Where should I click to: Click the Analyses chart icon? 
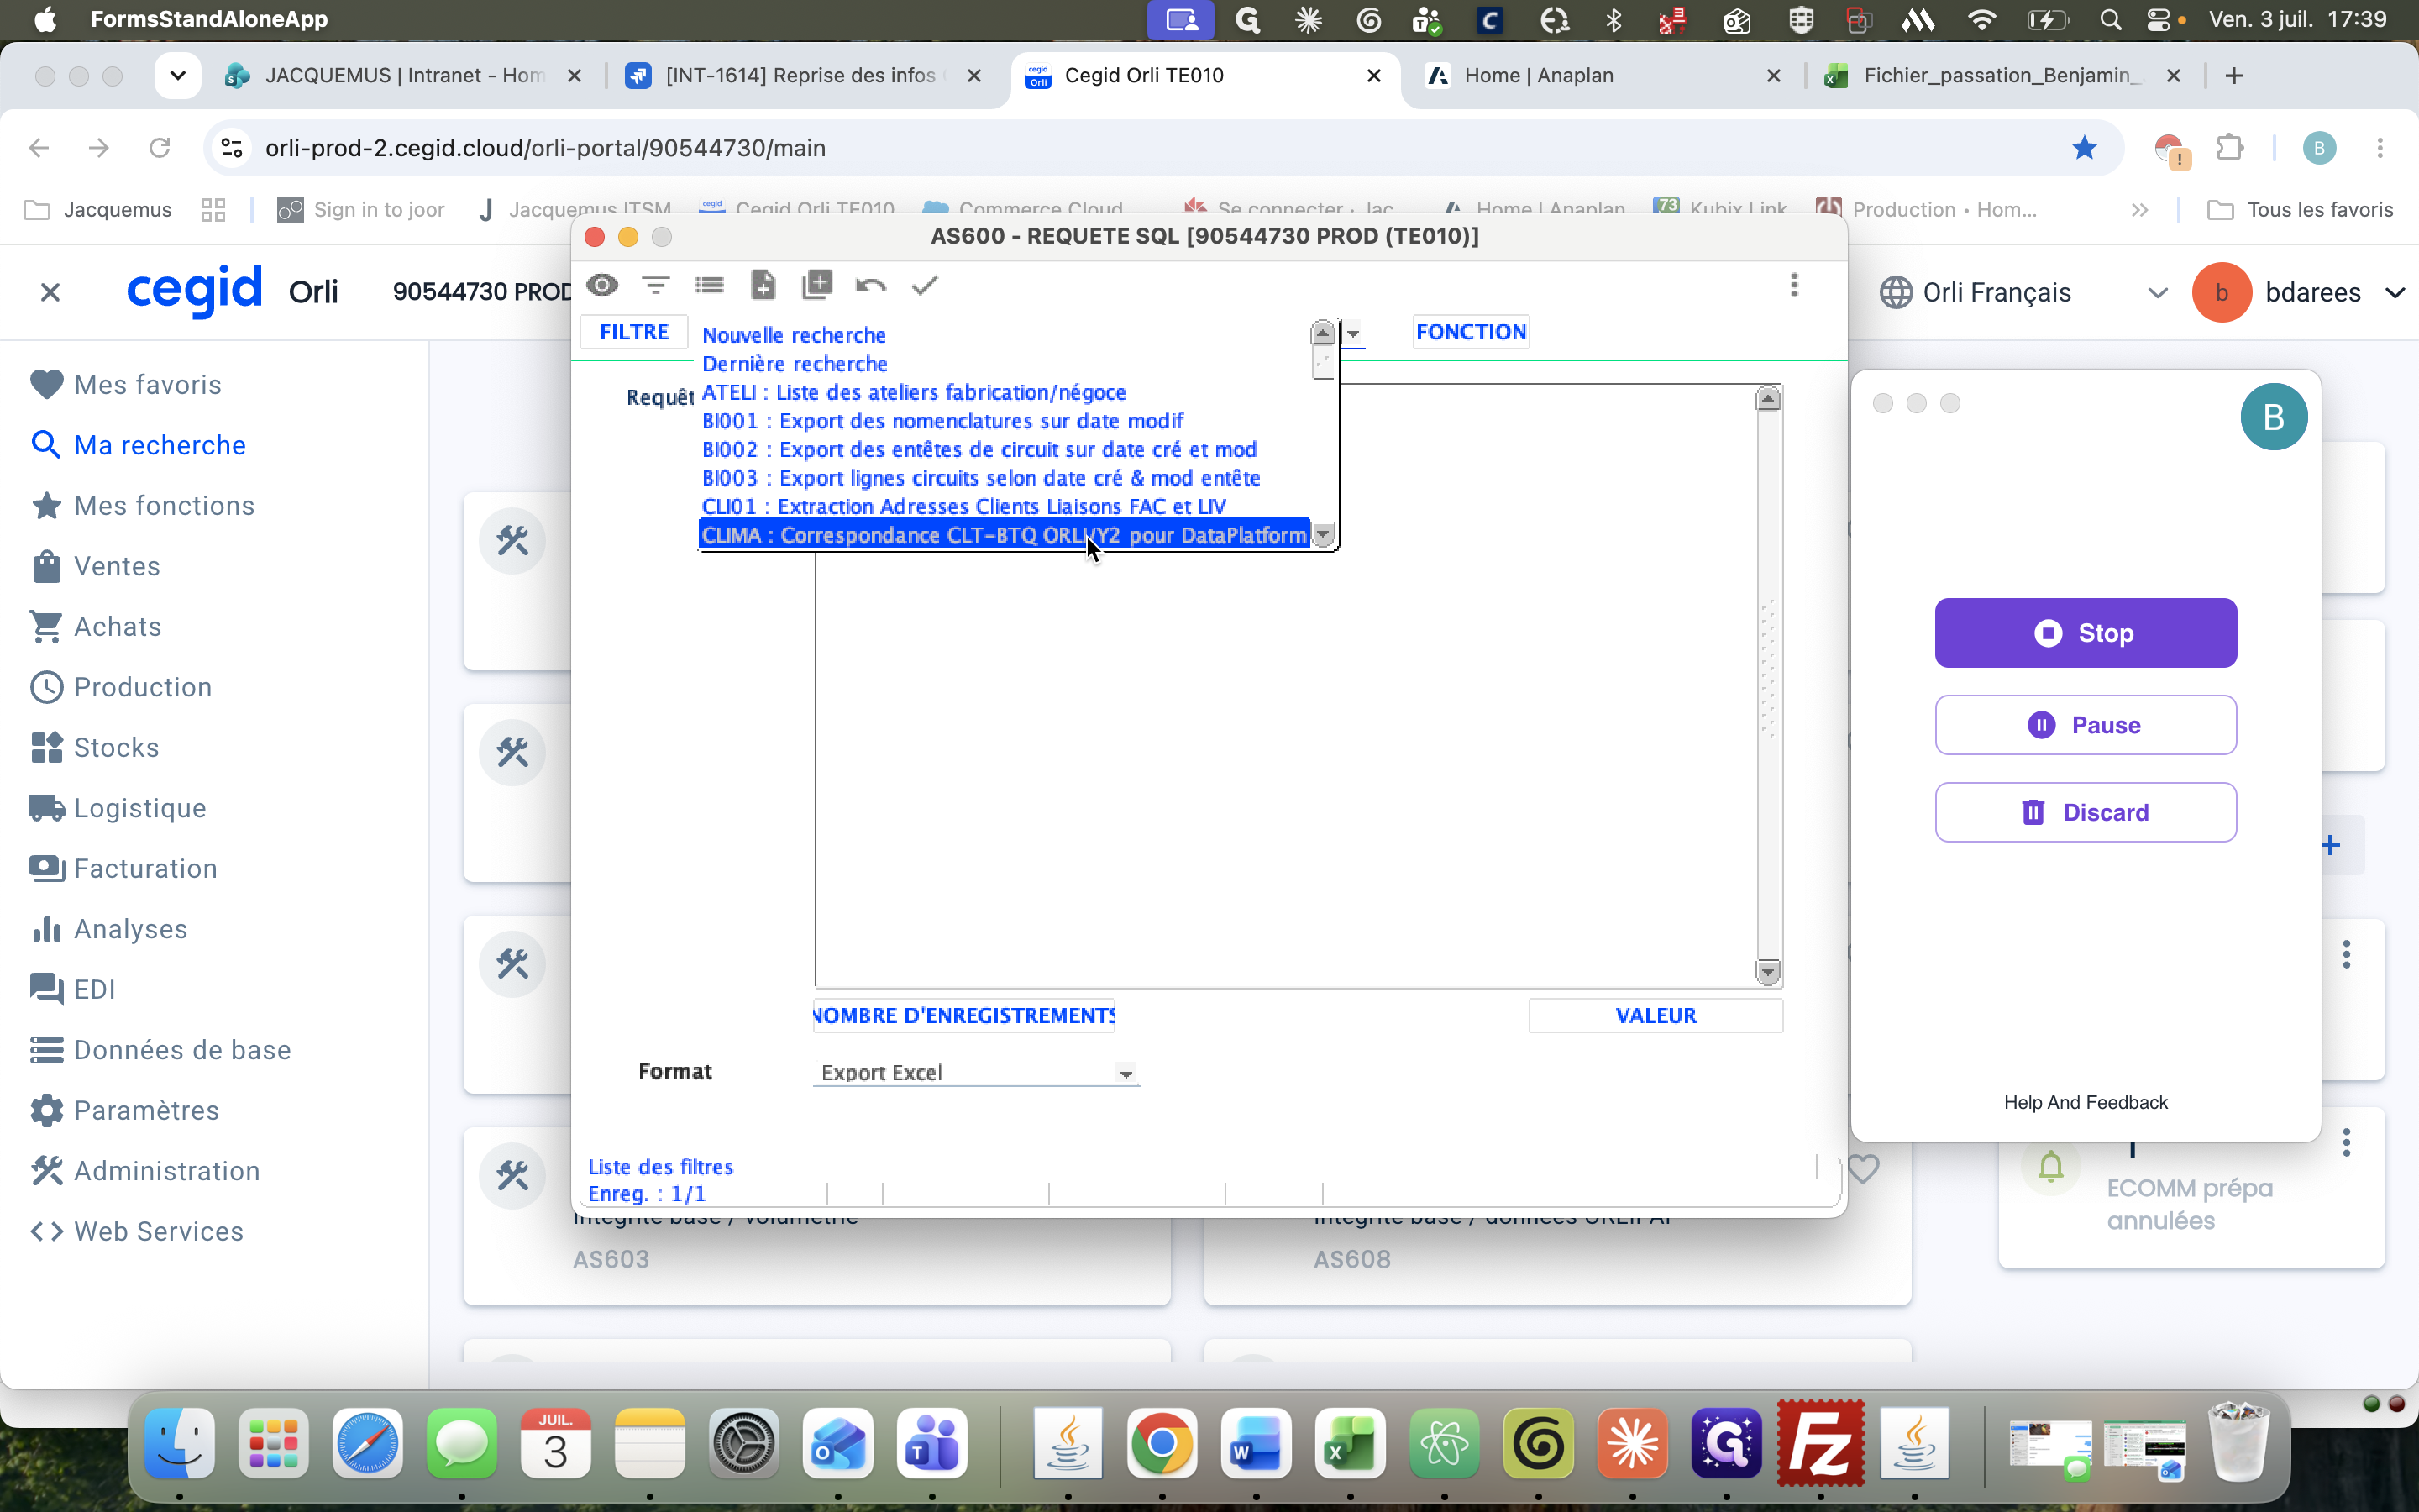click(46, 929)
